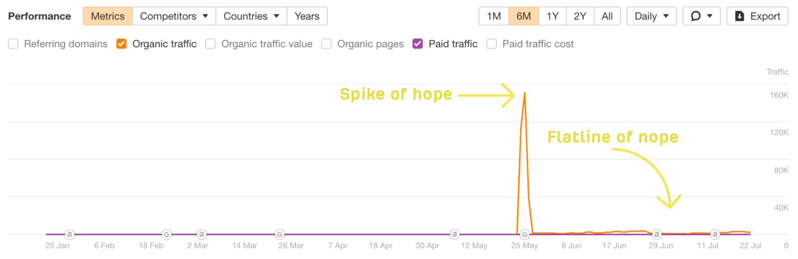This screenshot has height=259, width=798.
Task: Click the Google marker near 26 Mar
Action: pos(279,235)
